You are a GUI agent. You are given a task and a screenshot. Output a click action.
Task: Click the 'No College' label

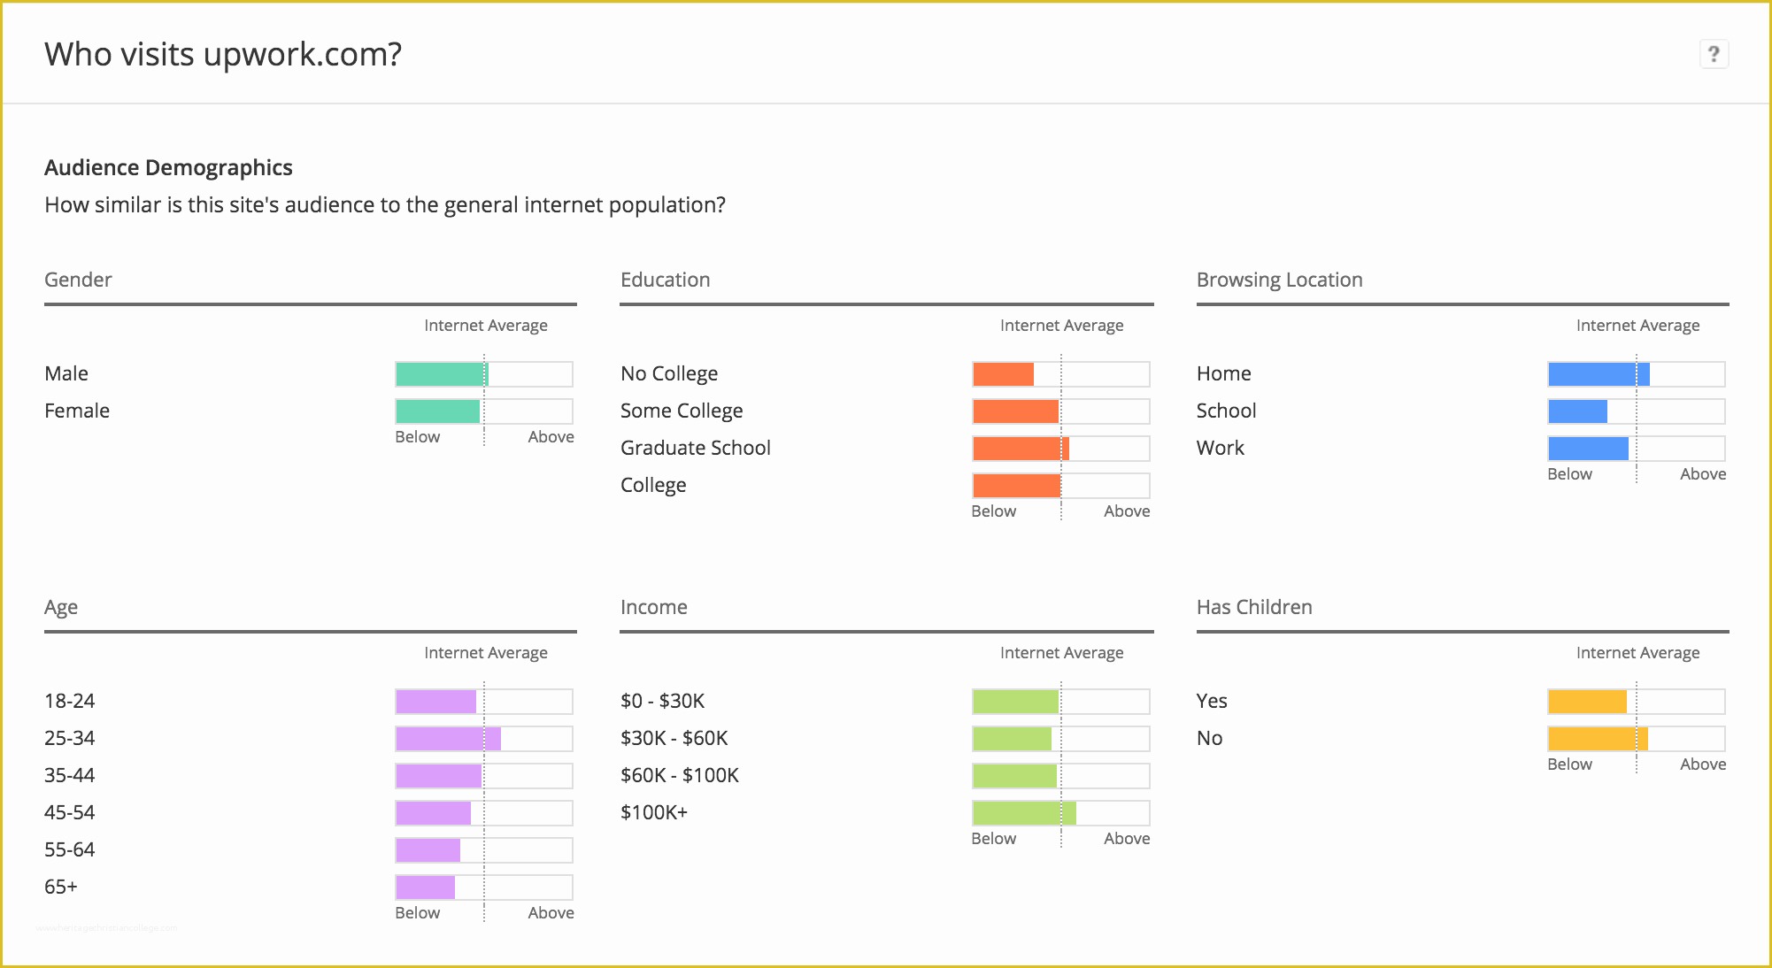coord(669,374)
